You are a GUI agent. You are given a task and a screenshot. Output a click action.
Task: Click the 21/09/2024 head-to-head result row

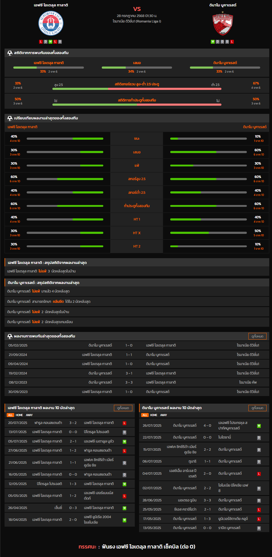point(137,355)
